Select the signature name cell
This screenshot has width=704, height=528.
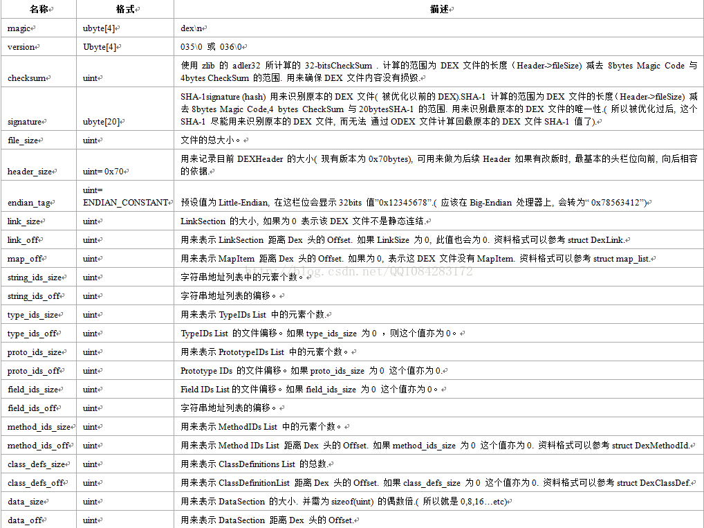(x=39, y=109)
